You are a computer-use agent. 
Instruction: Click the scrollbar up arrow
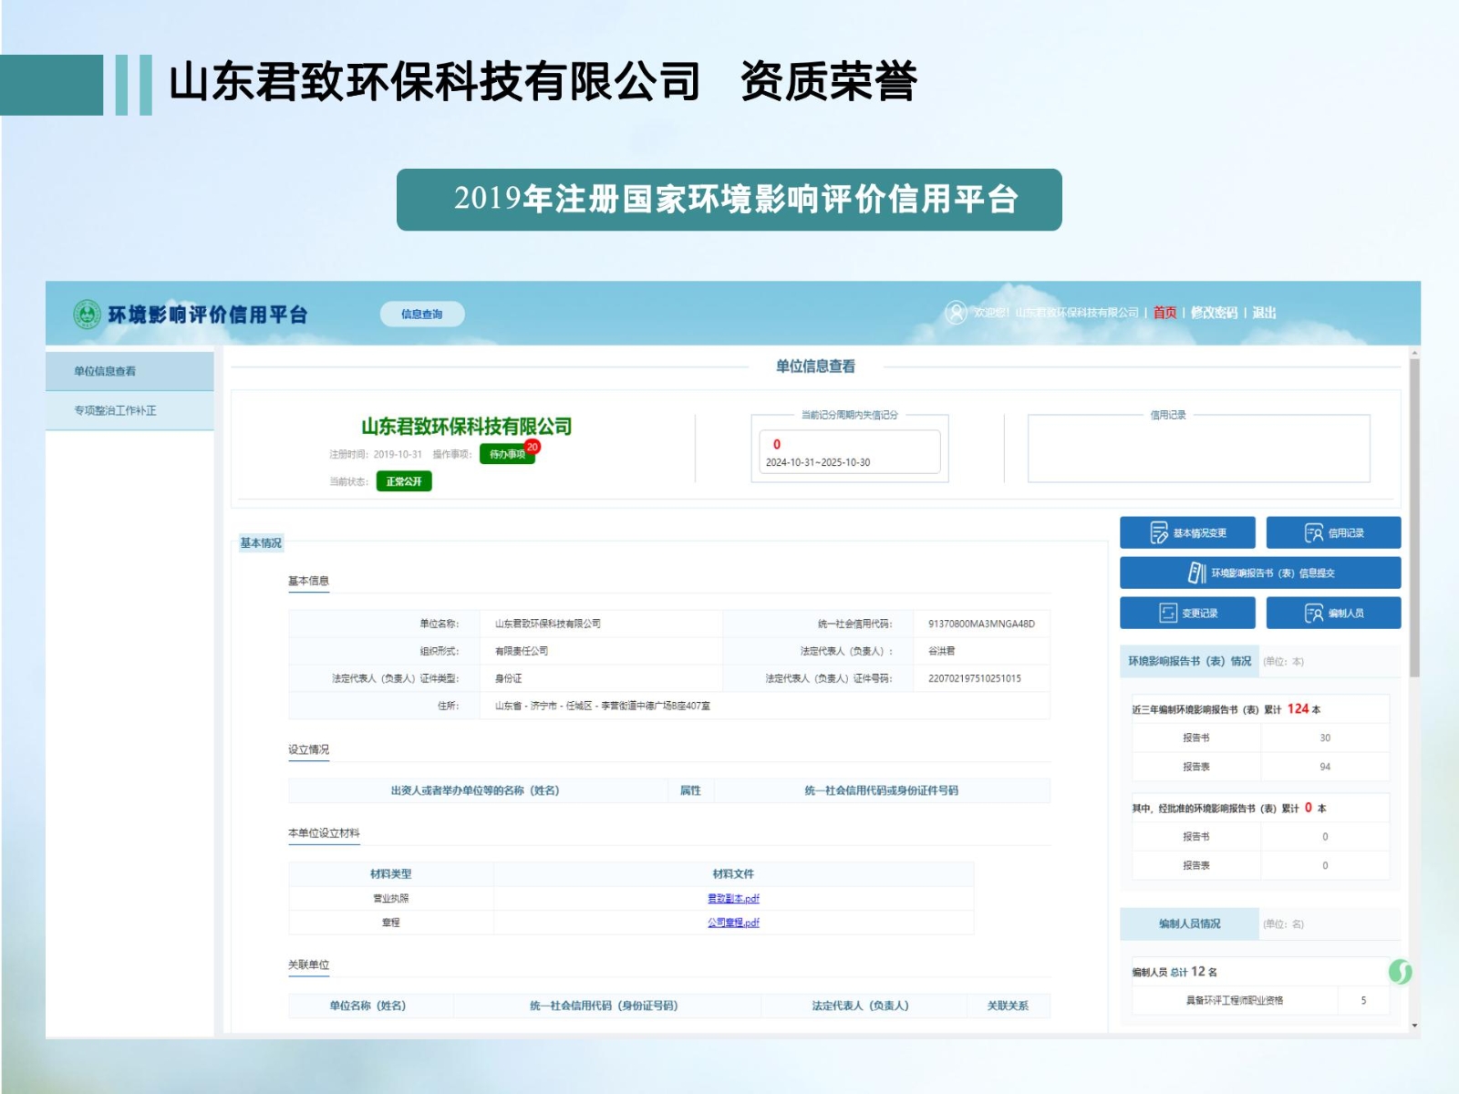click(x=1414, y=352)
